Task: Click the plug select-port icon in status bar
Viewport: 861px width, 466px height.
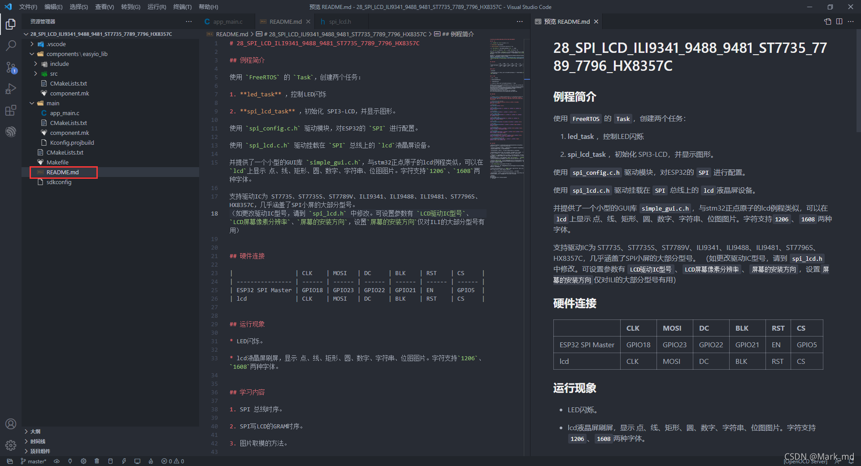Action: [x=70, y=461]
